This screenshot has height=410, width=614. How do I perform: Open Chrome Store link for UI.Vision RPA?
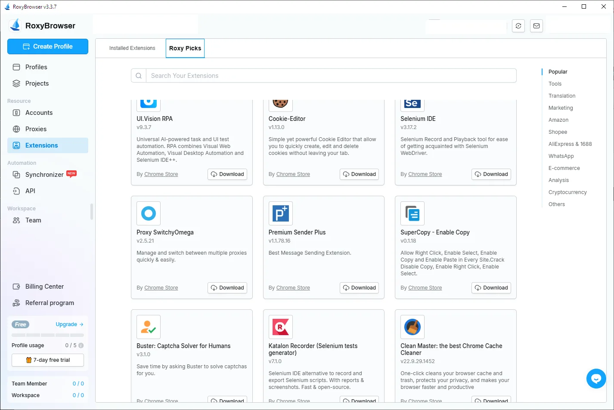(x=161, y=174)
